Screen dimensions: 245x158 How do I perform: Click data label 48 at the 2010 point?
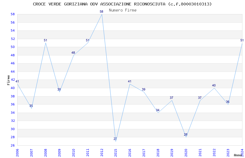73,53
